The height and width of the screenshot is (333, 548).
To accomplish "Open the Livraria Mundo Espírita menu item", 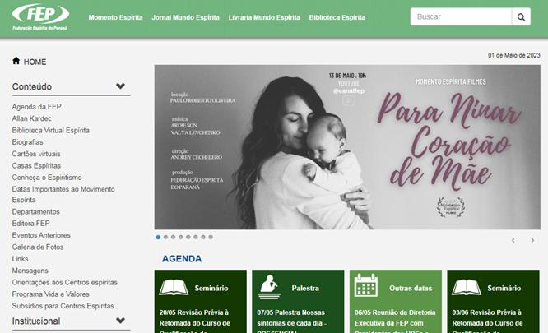I will (264, 17).
